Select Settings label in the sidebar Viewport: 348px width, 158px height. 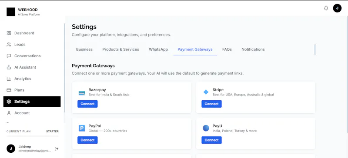22,102
